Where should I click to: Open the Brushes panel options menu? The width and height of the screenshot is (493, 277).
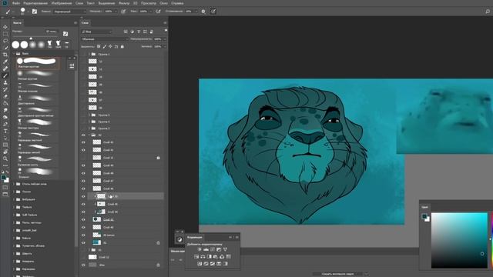[75, 23]
